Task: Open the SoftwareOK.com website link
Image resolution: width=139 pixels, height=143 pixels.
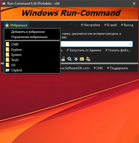Action: pos(75,68)
